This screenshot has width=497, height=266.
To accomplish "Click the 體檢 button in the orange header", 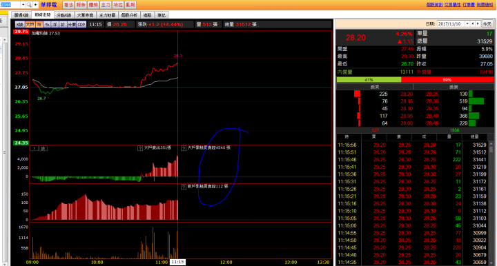I will [x=93, y=5].
